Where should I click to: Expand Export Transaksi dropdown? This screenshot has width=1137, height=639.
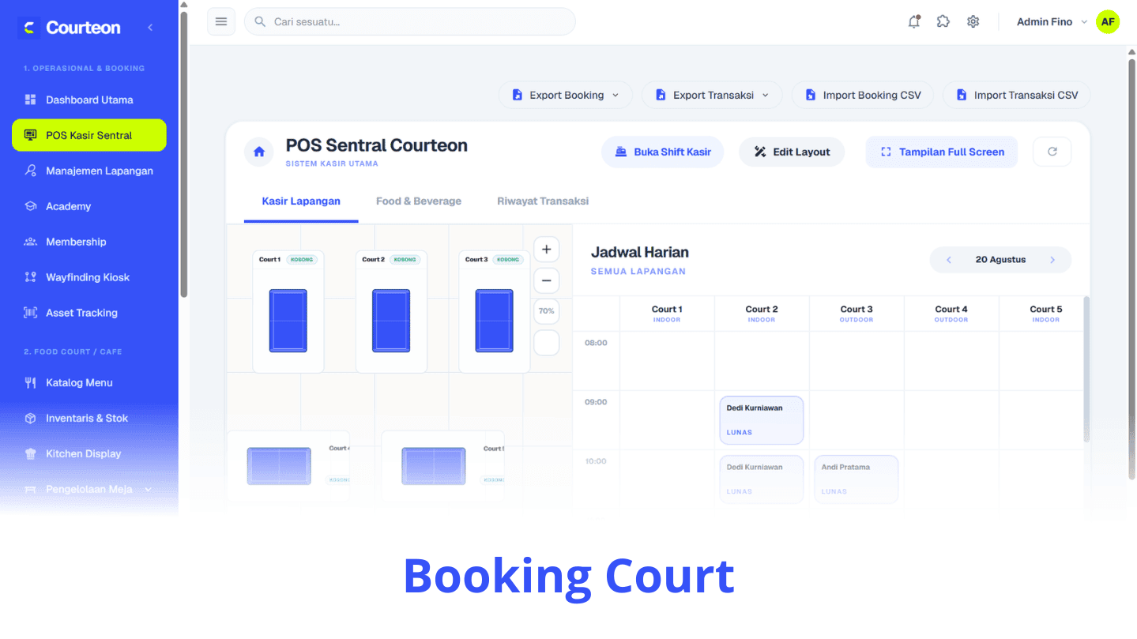coord(712,95)
